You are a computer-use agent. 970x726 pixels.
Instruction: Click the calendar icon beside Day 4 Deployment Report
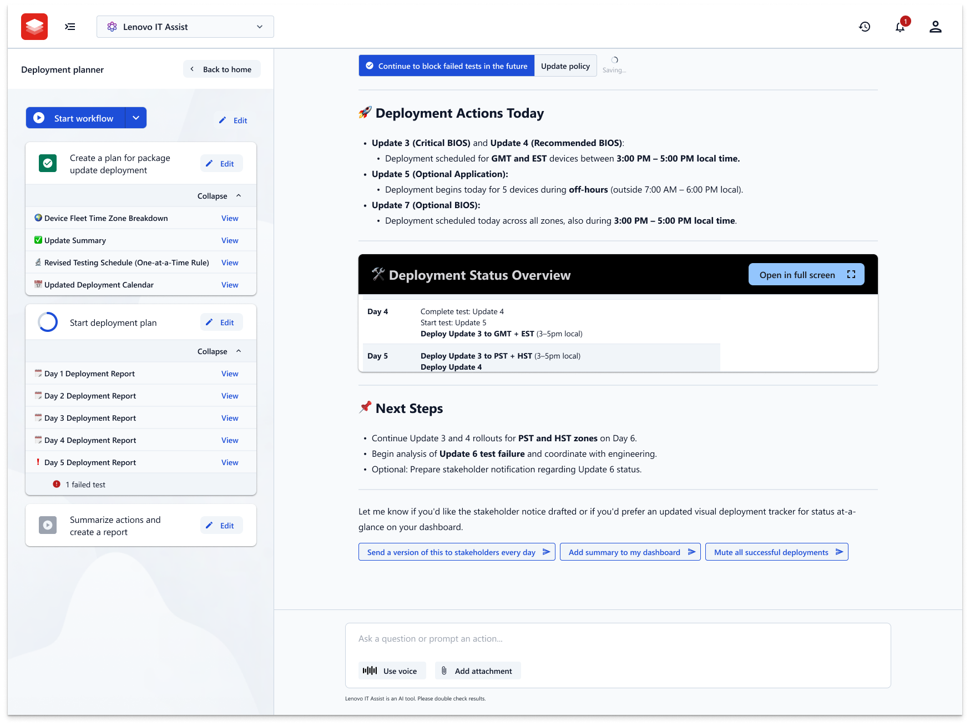(x=38, y=440)
